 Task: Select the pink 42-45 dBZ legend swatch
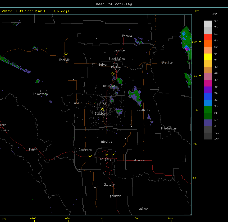pyautogui.click(x=208, y=77)
